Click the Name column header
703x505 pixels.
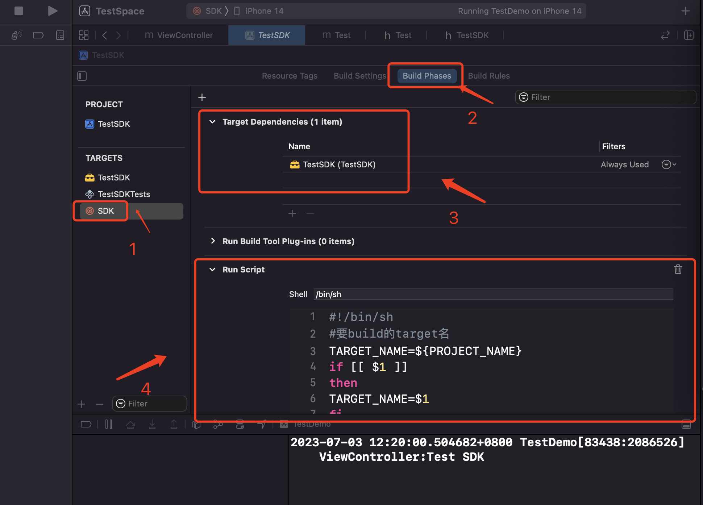coord(299,146)
